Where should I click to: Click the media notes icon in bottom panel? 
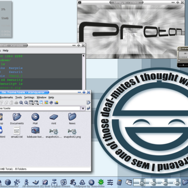click(x=73, y=182)
